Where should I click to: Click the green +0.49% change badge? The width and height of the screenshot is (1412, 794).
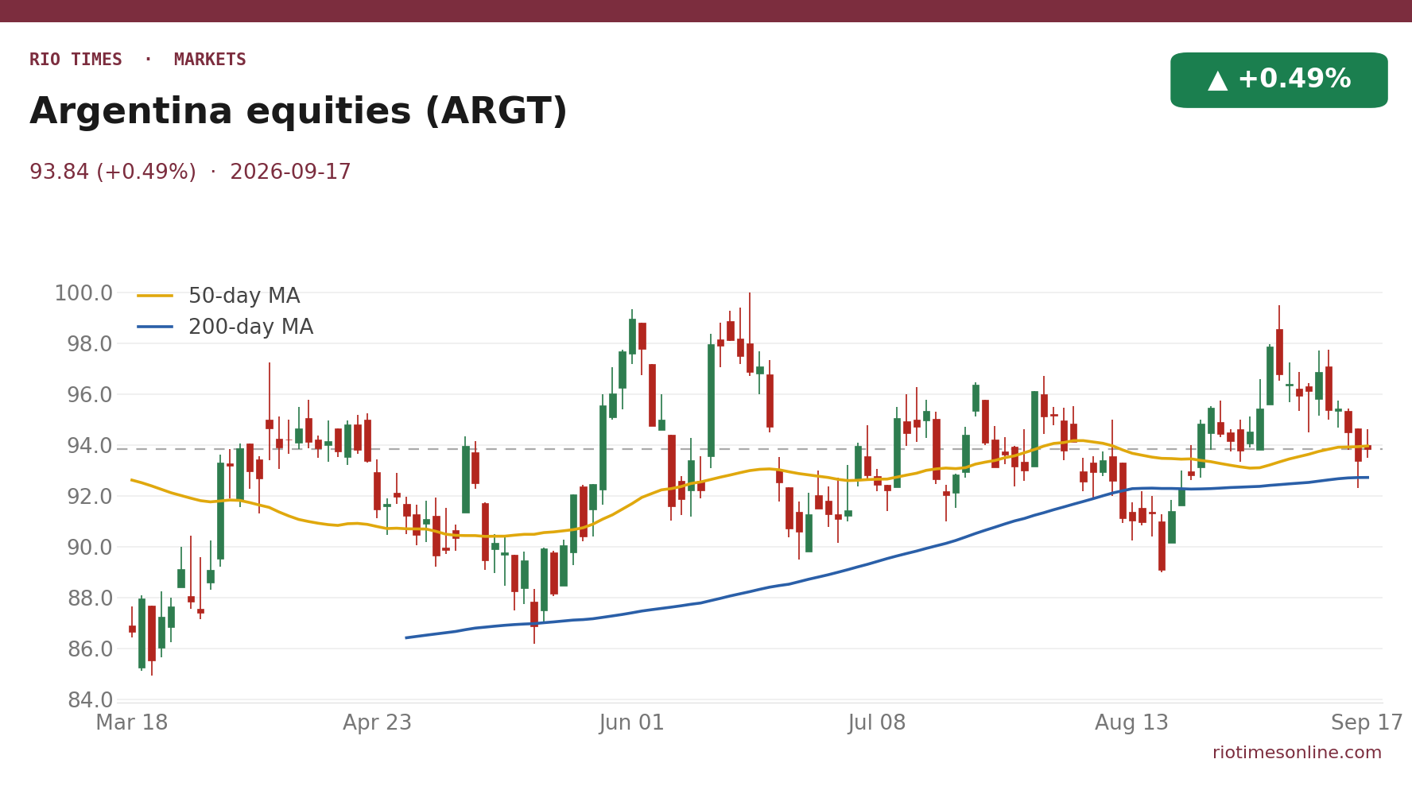pos(1278,80)
